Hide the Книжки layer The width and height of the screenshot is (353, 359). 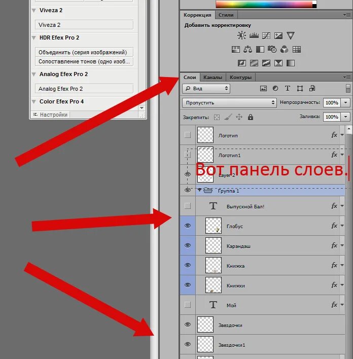pyautogui.click(x=188, y=285)
